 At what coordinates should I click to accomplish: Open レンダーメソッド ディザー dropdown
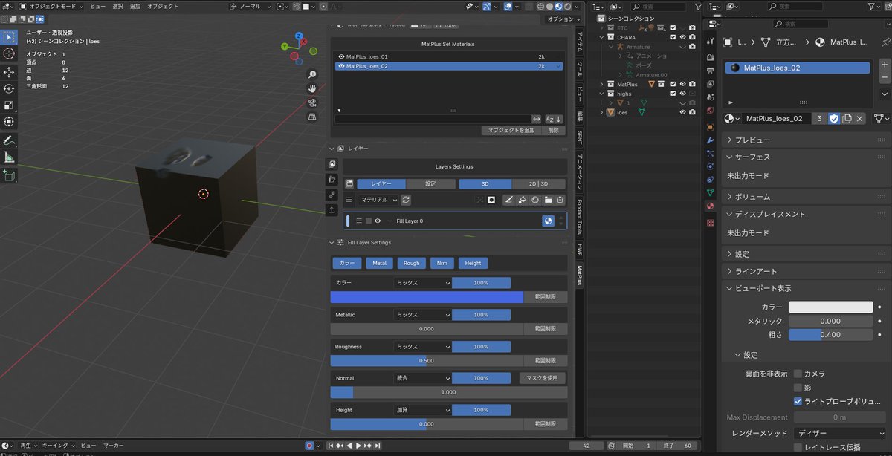click(839, 433)
